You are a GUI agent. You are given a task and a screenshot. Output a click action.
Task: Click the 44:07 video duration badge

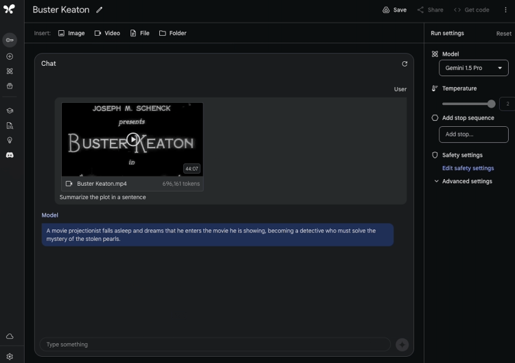[x=192, y=169]
